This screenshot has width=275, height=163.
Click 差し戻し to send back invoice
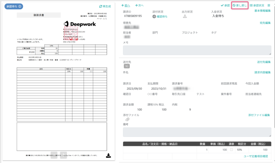[240, 5]
